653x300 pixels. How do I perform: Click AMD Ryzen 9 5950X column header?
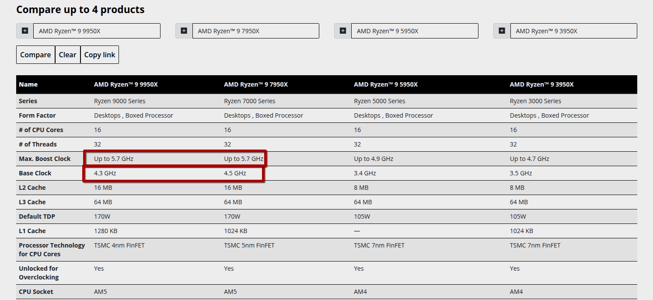coord(386,84)
